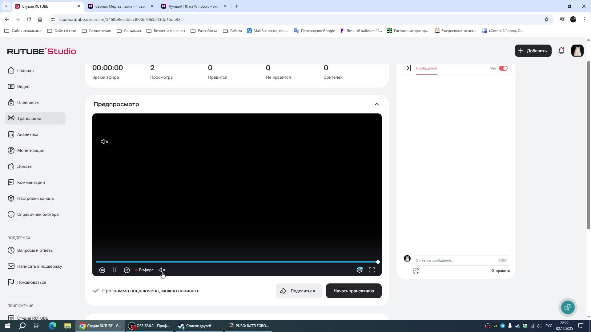Click the Начать трансляцию button
Viewport: 591px width, 332px height.
[x=353, y=291]
